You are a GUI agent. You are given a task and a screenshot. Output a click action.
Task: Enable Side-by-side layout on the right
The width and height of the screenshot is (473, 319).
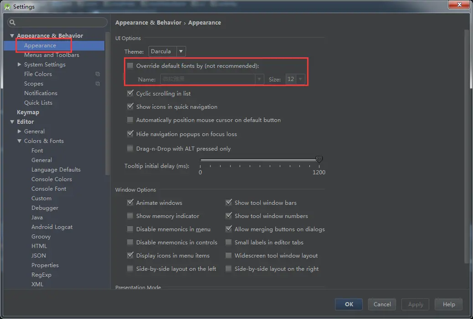[229, 268]
